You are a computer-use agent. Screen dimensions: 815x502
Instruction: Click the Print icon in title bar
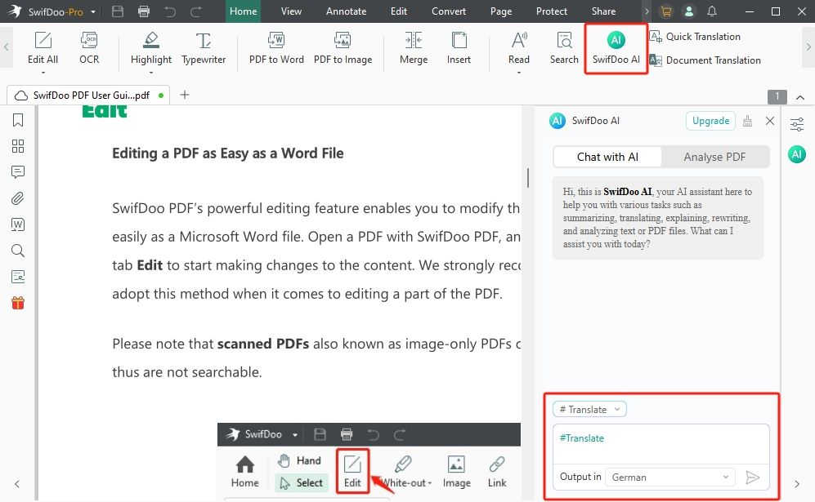[x=144, y=11]
